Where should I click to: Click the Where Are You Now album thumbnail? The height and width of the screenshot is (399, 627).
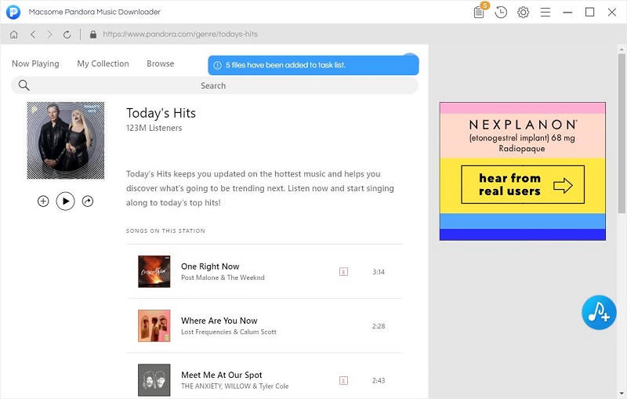(154, 326)
